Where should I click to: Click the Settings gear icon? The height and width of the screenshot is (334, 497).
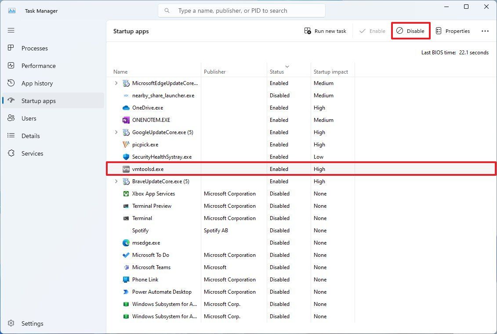(11, 323)
